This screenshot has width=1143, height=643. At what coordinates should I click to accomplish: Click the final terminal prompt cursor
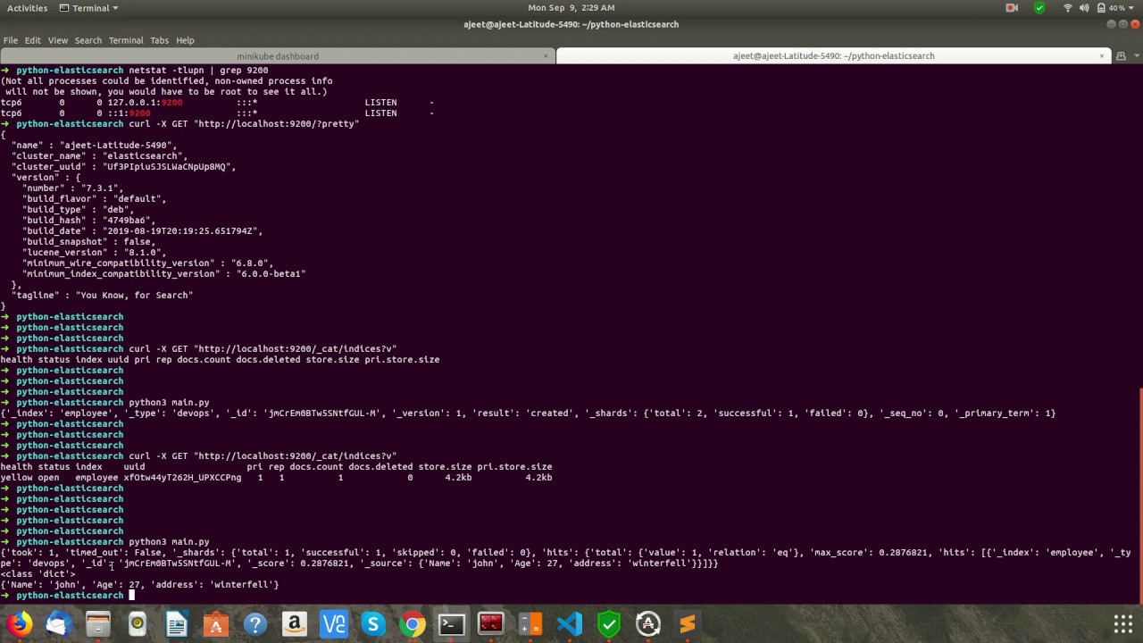(131, 595)
